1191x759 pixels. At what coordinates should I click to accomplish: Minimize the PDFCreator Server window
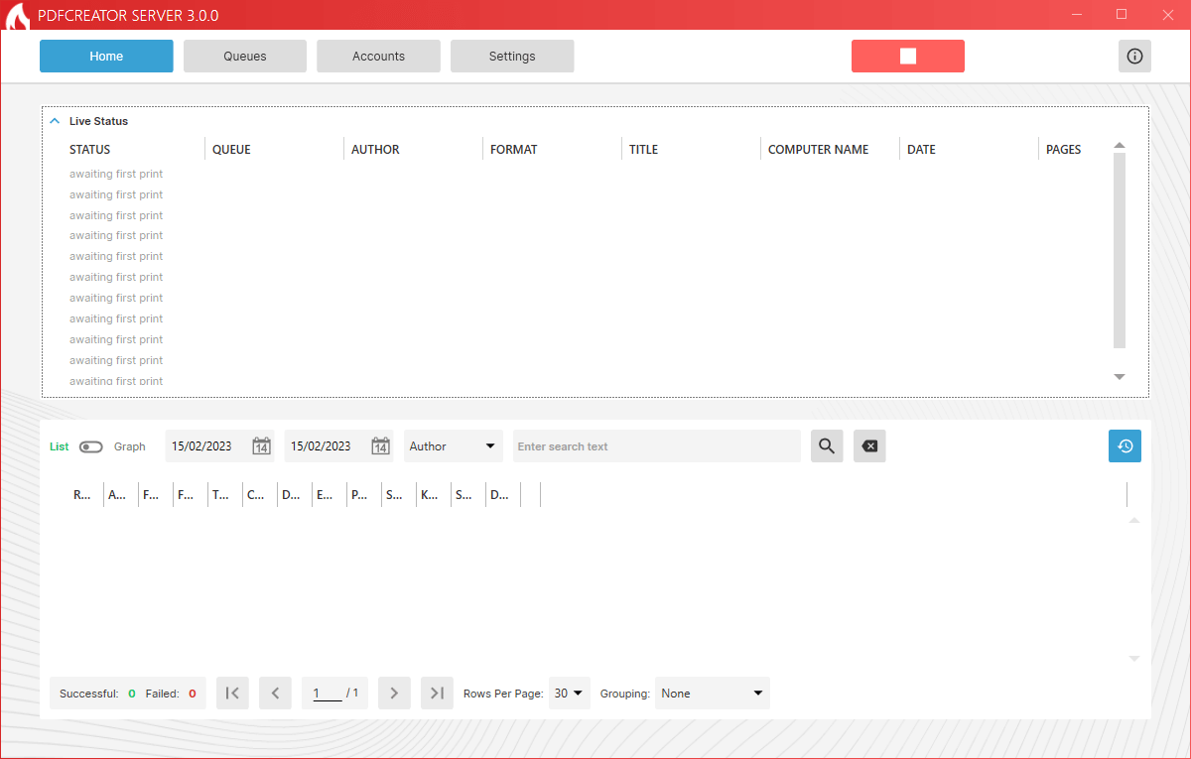pyautogui.click(x=1076, y=14)
